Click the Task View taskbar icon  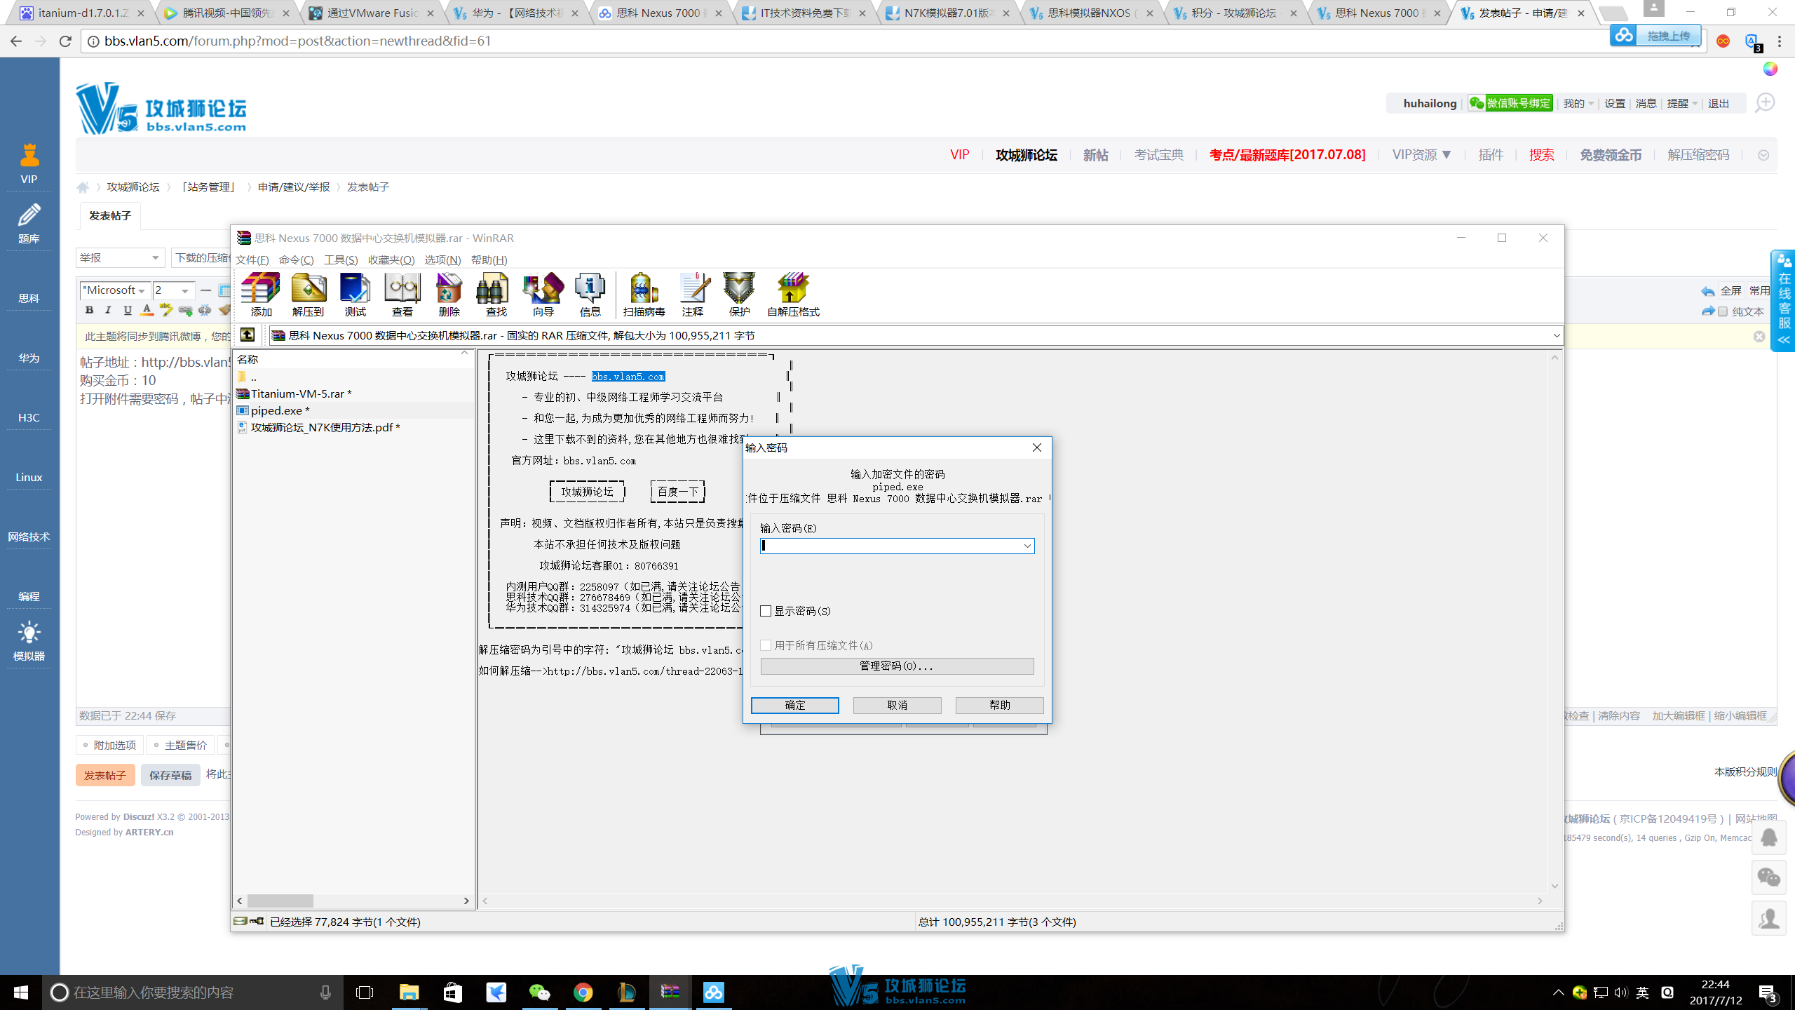point(365,992)
